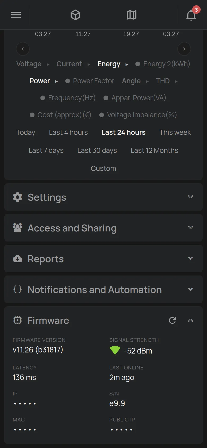207x448 pixels.
Task: Choose the Custom time range
Action: 103,169
